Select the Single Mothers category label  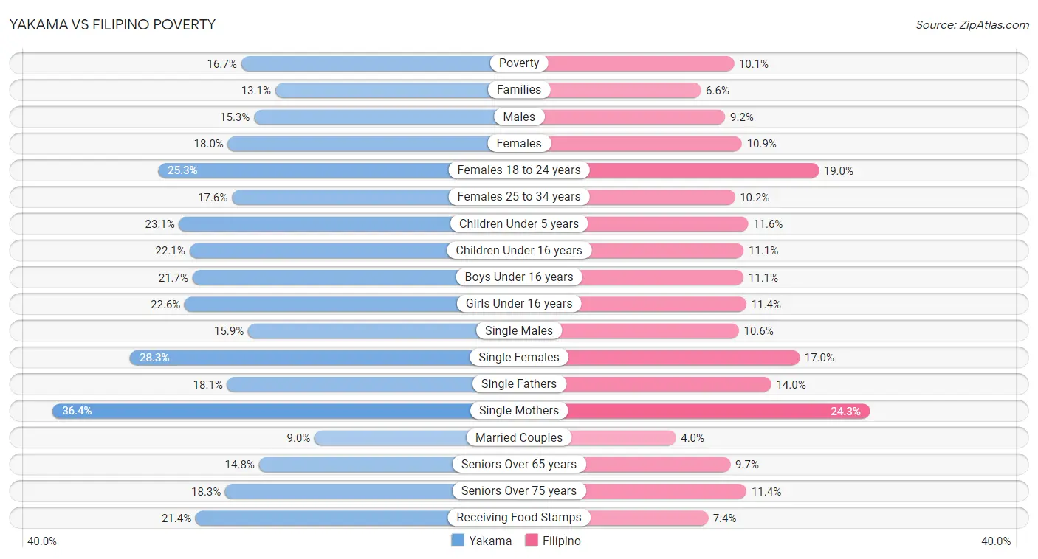pyautogui.click(x=519, y=411)
